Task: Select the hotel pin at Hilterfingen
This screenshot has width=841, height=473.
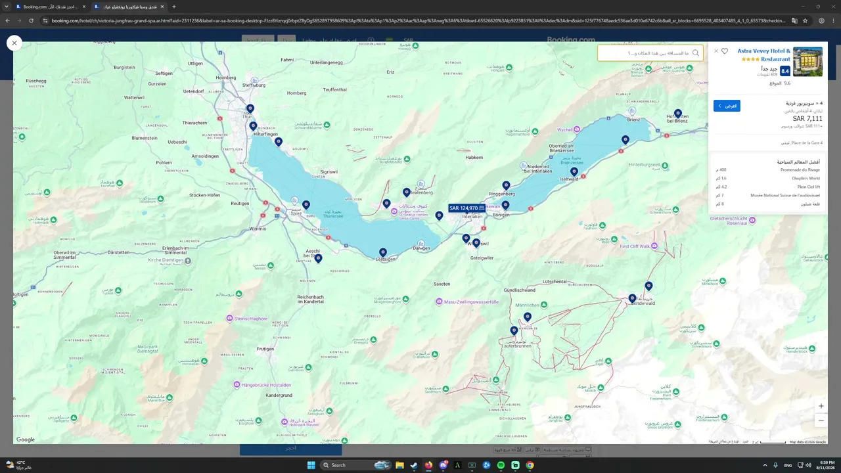Action: pyautogui.click(x=253, y=126)
